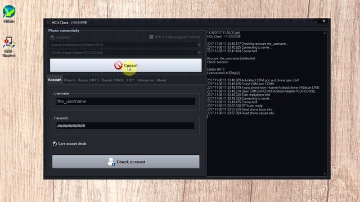Expand the COM3 Android Adapter port dropdown
Image resolution: width=360 pixels, height=202 pixels.
[199, 53]
